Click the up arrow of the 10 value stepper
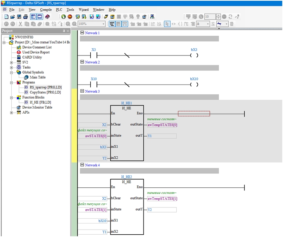The width and height of the screenshot is (283, 237). (218, 16)
